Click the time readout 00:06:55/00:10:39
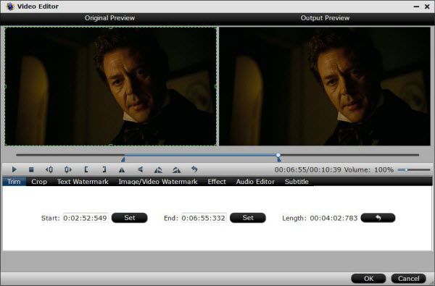 (307, 169)
